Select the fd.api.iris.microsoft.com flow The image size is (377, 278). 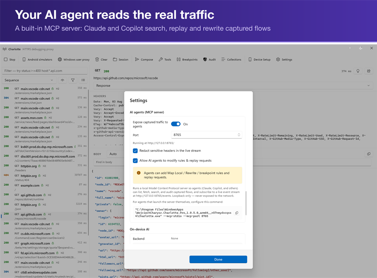(x=45, y=255)
